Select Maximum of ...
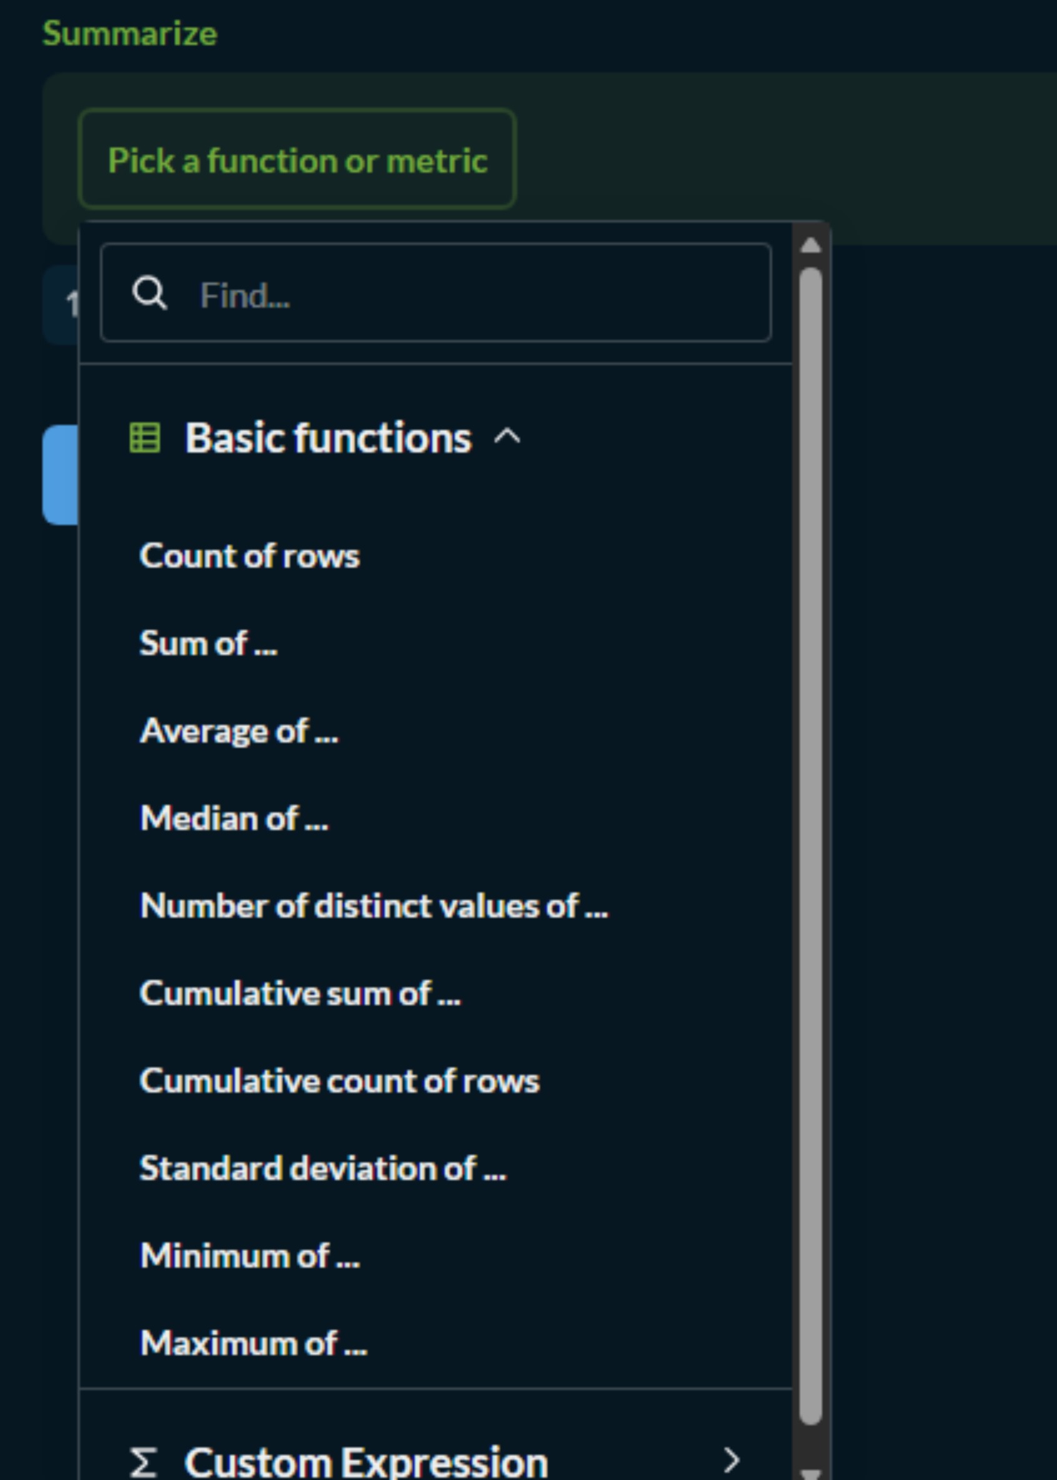Screen dimensions: 1057x1480 click(x=252, y=1342)
